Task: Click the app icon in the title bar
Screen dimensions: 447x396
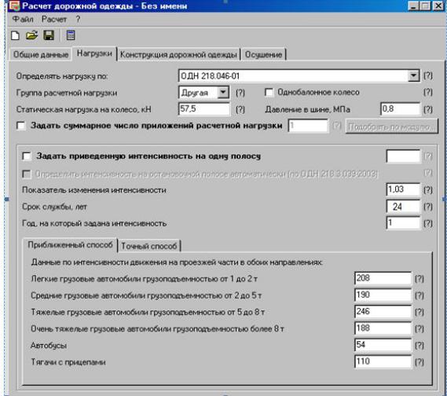Action: coord(14,5)
